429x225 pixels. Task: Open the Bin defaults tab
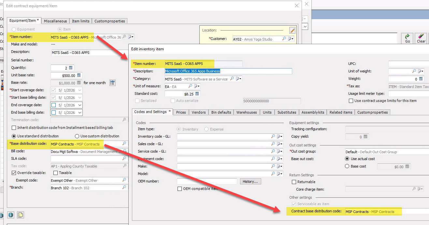[x=221, y=112]
